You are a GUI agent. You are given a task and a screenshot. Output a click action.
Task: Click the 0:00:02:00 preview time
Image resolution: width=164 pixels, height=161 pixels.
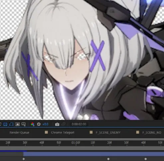click(x=79, y=124)
